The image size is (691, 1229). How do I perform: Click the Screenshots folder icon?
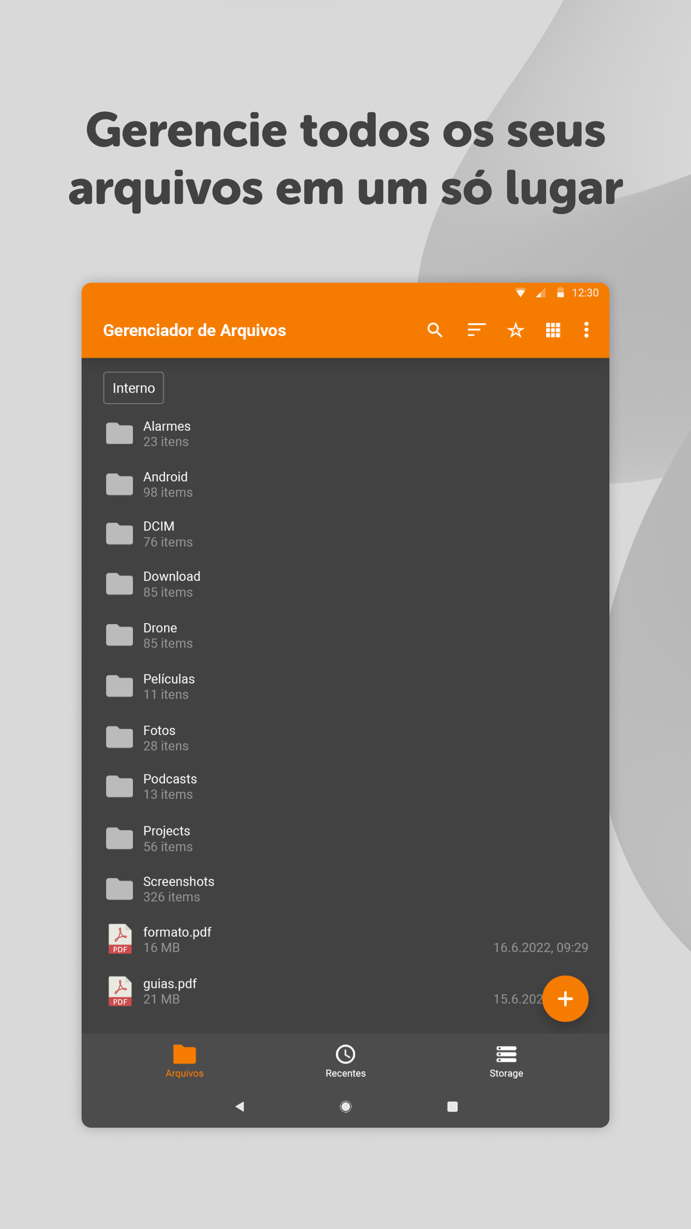pos(119,889)
